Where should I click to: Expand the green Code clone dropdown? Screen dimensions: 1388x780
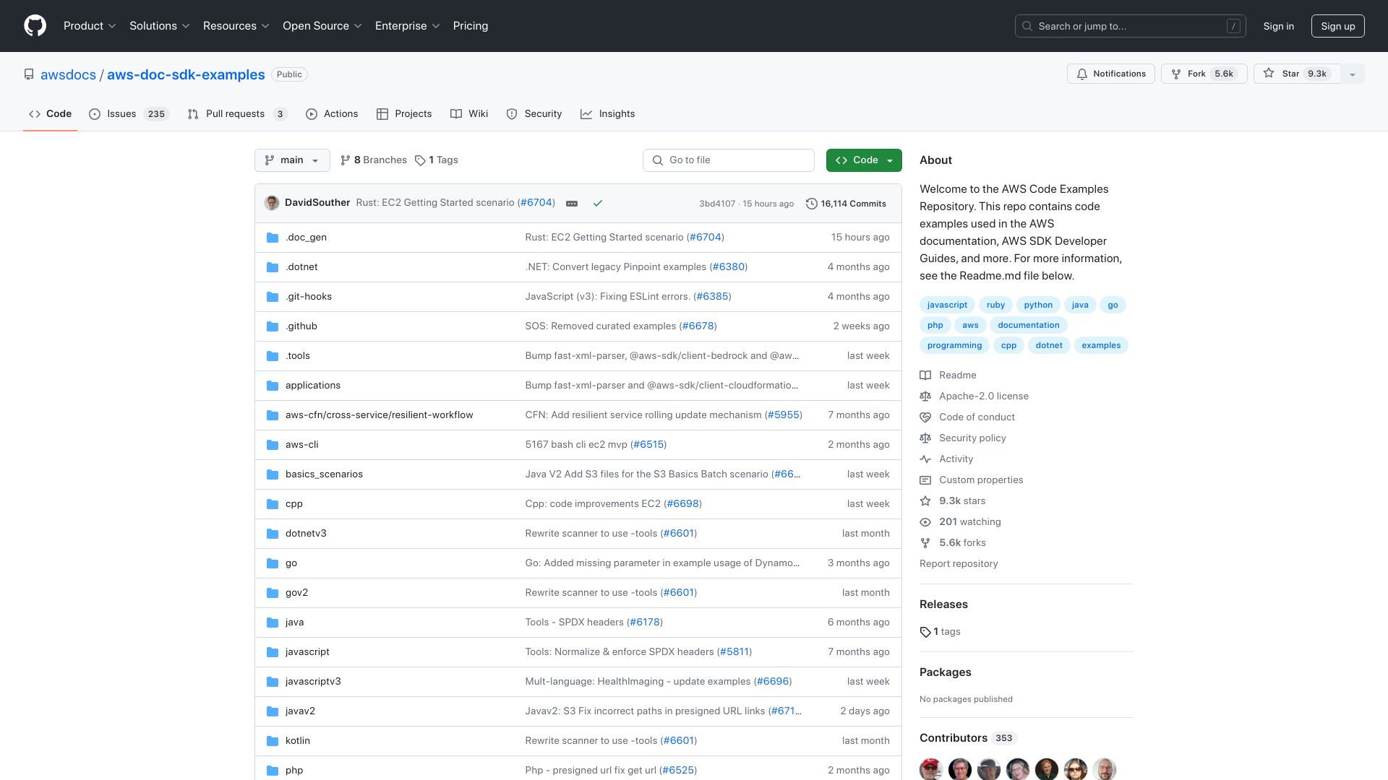[x=864, y=160]
